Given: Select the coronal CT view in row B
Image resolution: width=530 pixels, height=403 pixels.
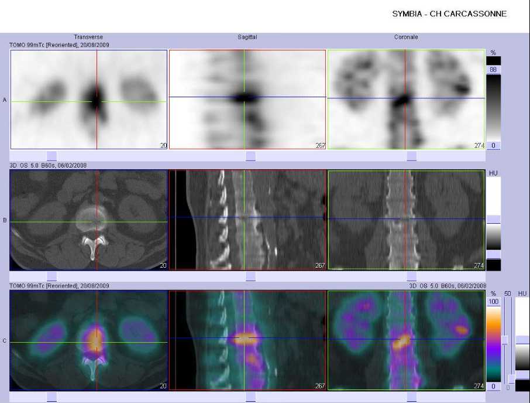Looking at the screenshot, I should [406, 220].
